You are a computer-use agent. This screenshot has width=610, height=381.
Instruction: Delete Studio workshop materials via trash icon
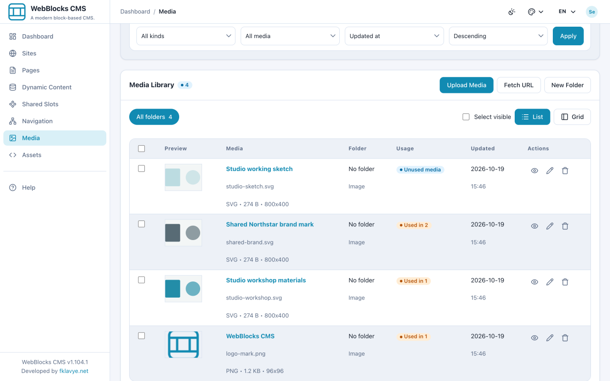[x=565, y=282]
